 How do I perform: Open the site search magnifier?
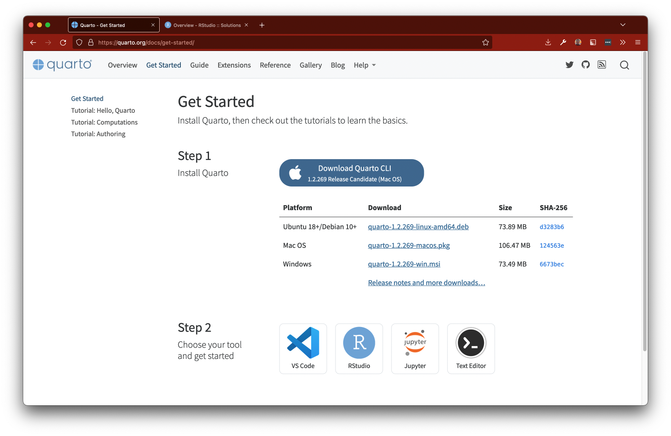coord(624,65)
